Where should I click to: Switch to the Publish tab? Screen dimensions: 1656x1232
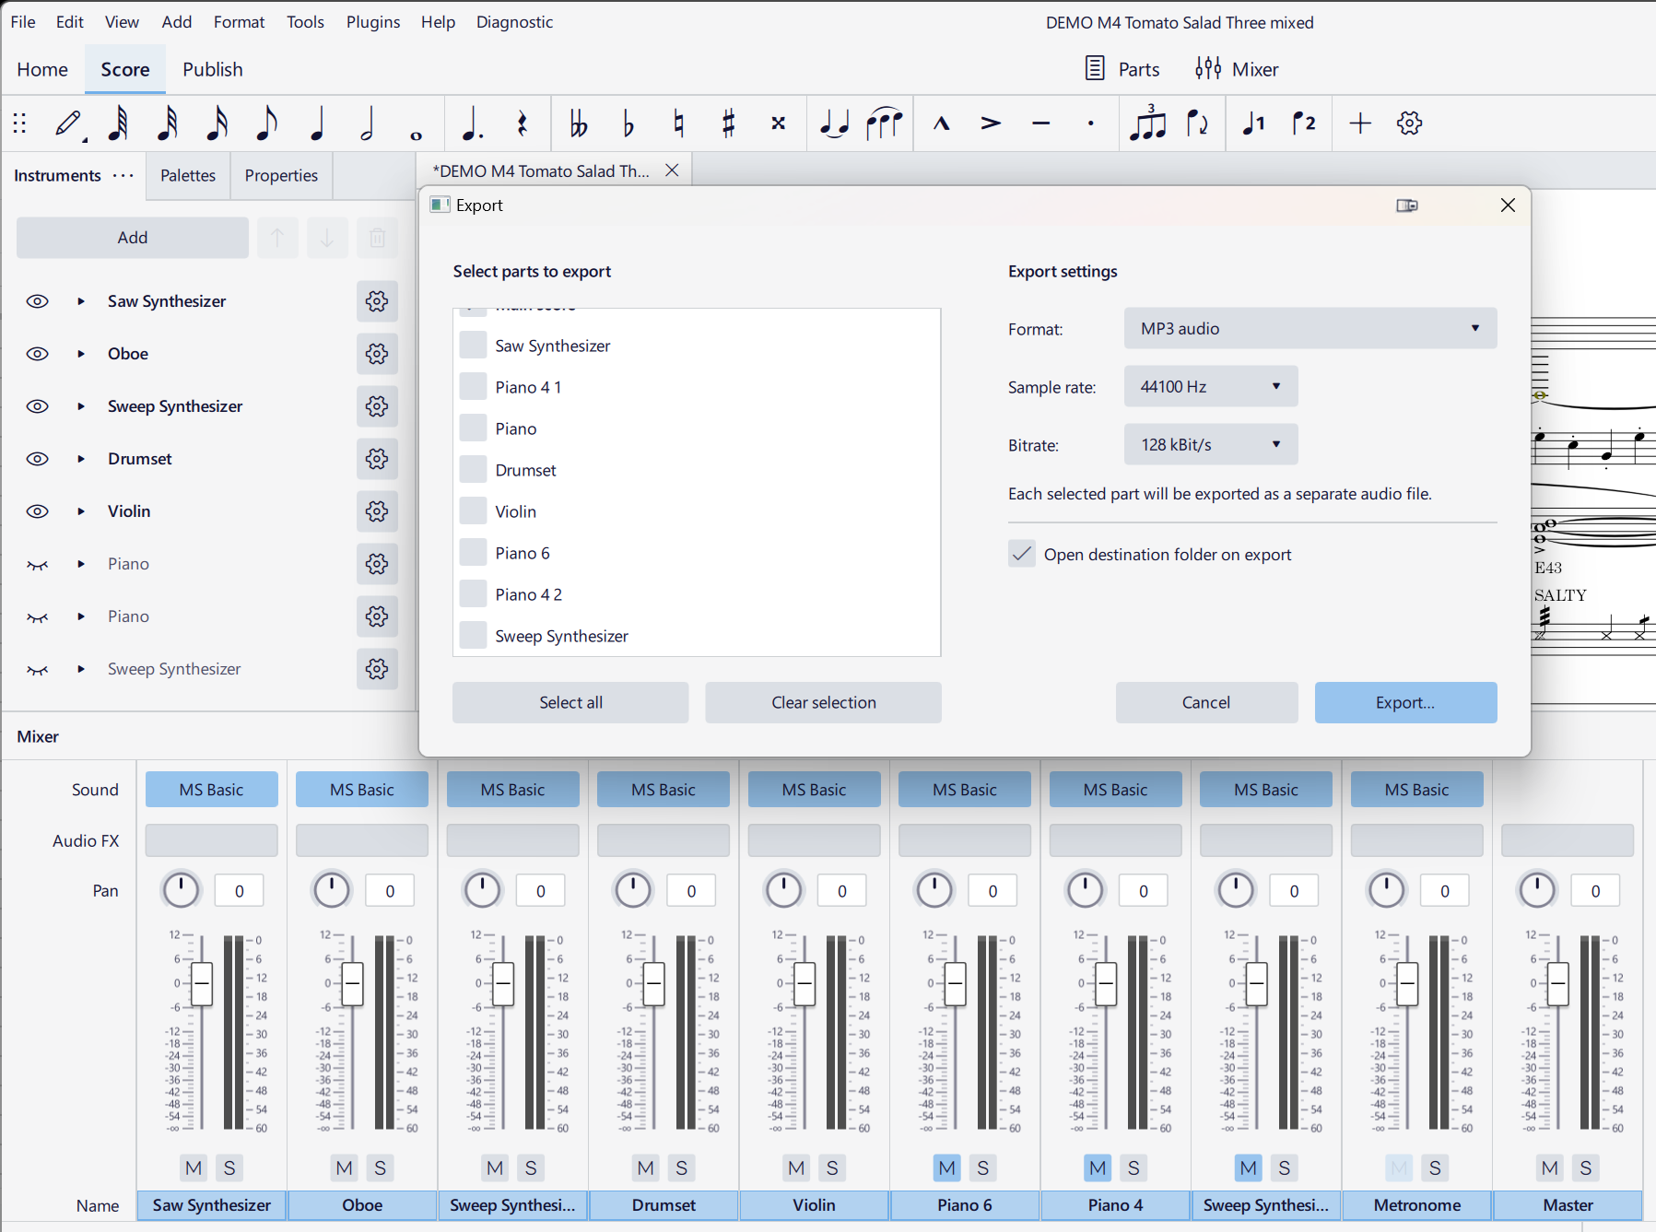pyautogui.click(x=213, y=70)
